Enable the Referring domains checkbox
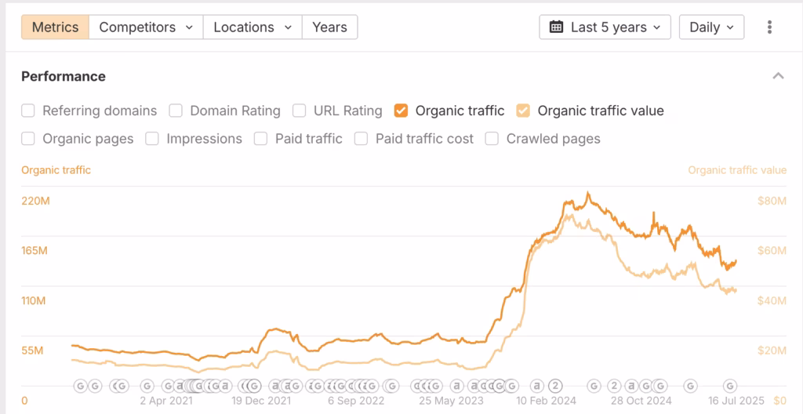803x414 pixels. coord(28,111)
